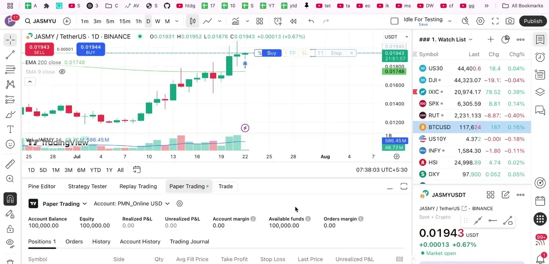Click the zoom in tool
The height and width of the screenshot is (264, 549).
tap(10, 179)
